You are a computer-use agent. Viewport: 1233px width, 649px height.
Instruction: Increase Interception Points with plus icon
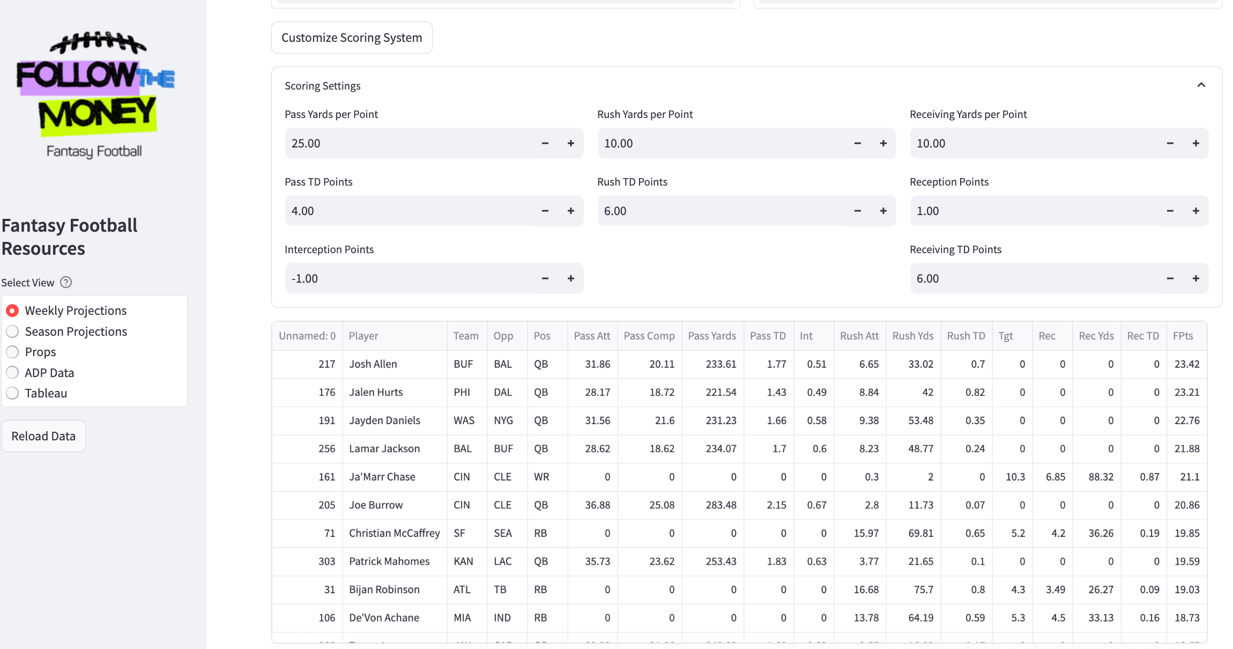pos(570,278)
